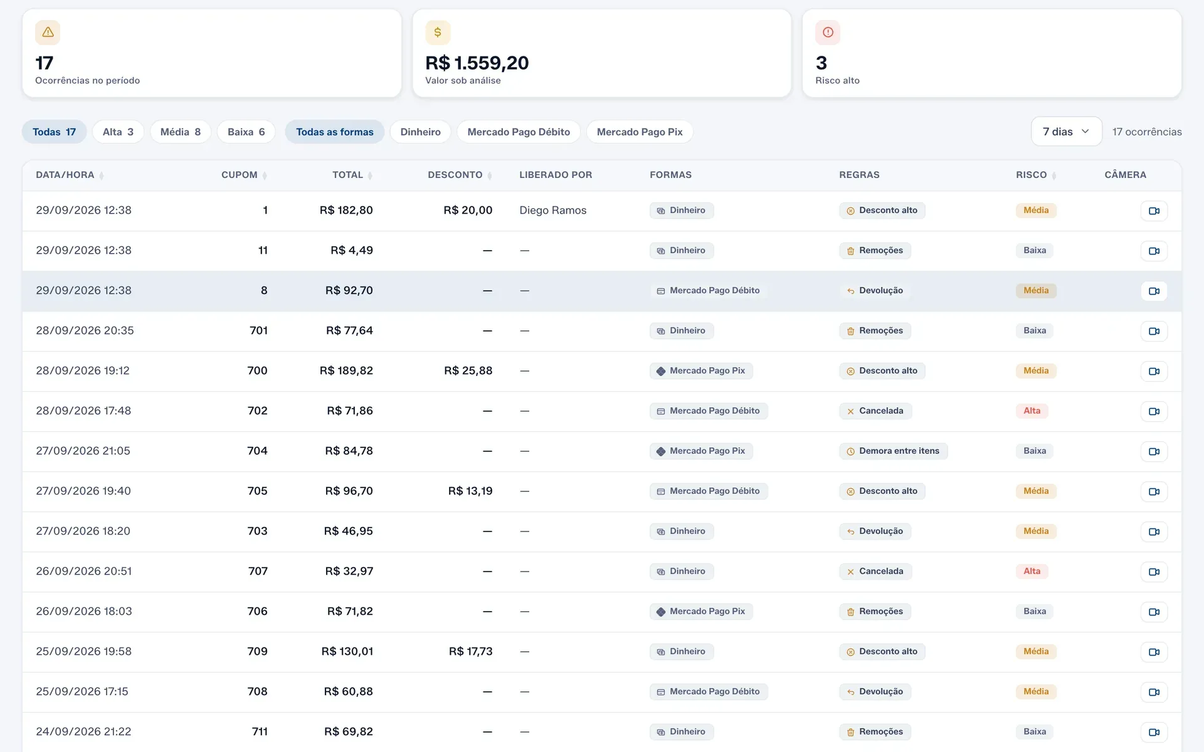
Task: Open camera footage for coupon 1
Action: pos(1154,211)
